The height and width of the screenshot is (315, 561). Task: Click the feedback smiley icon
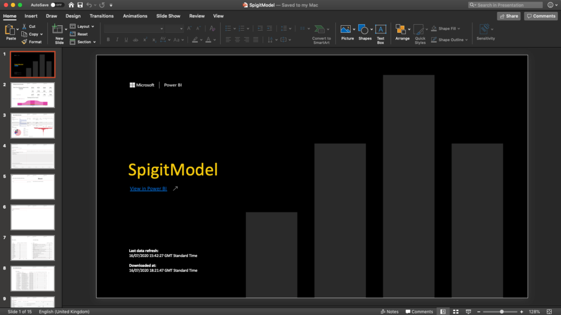point(551,5)
